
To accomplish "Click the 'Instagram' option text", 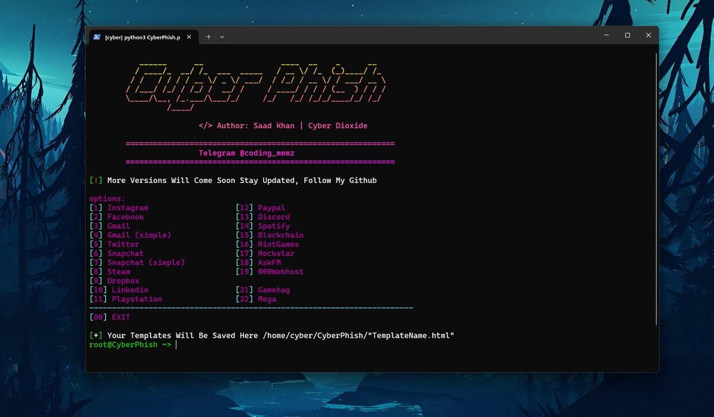I will (x=128, y=208).
